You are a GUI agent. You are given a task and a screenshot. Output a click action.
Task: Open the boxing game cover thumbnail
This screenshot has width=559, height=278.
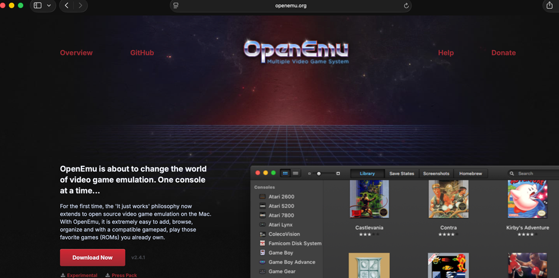point(527,266)
